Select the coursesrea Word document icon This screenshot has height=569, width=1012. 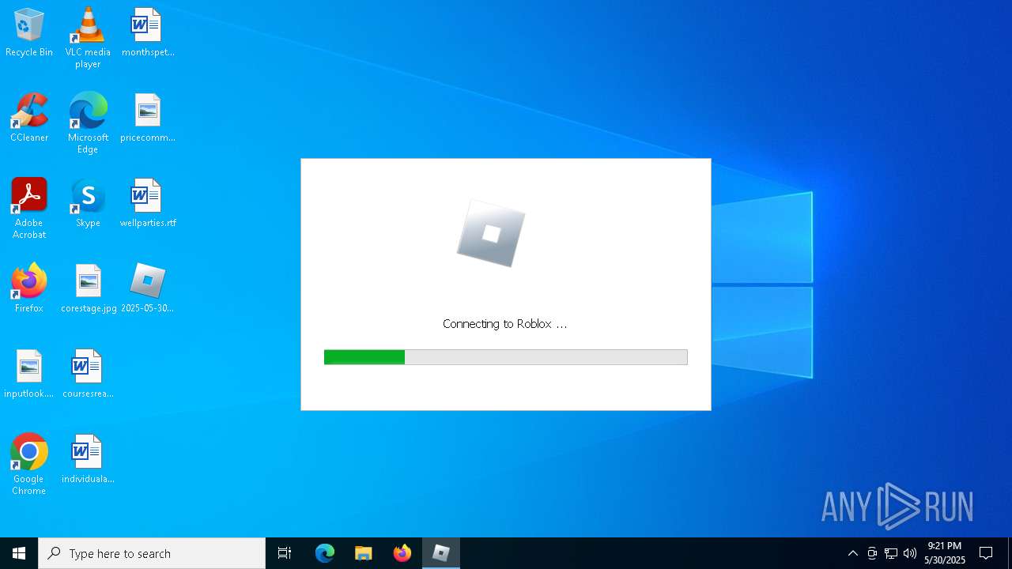(x=88, y=375)
